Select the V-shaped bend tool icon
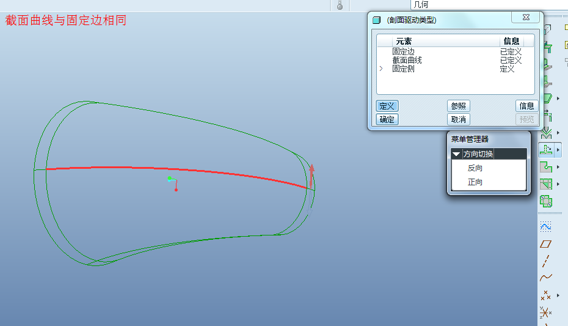568x326 pixels. (x=546, y=133)
